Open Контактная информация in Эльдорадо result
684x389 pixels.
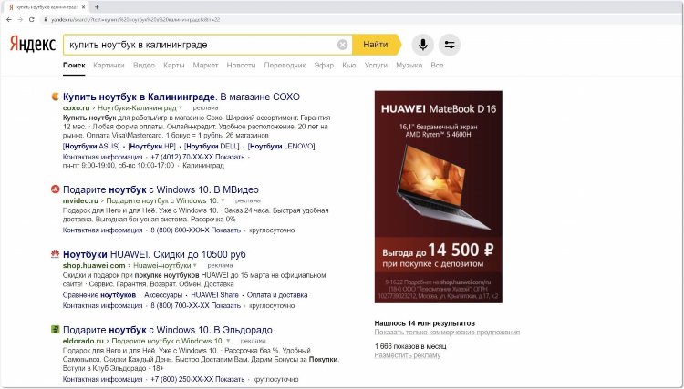point(102,379)
